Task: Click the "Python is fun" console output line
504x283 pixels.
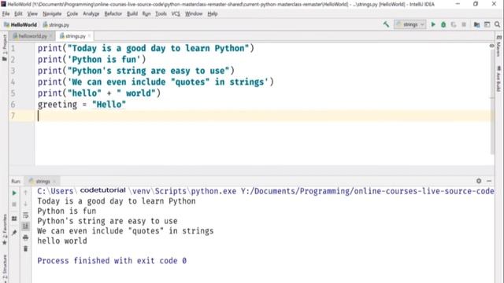Action: 66,211
